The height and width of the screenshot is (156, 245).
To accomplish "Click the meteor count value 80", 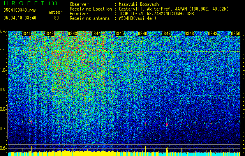I will tap(56, 18).
